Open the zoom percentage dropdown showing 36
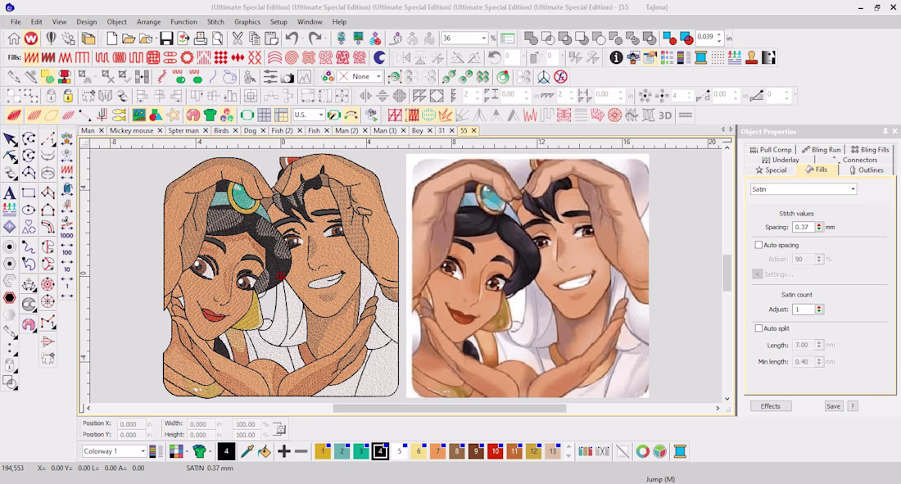 (484, 38)
